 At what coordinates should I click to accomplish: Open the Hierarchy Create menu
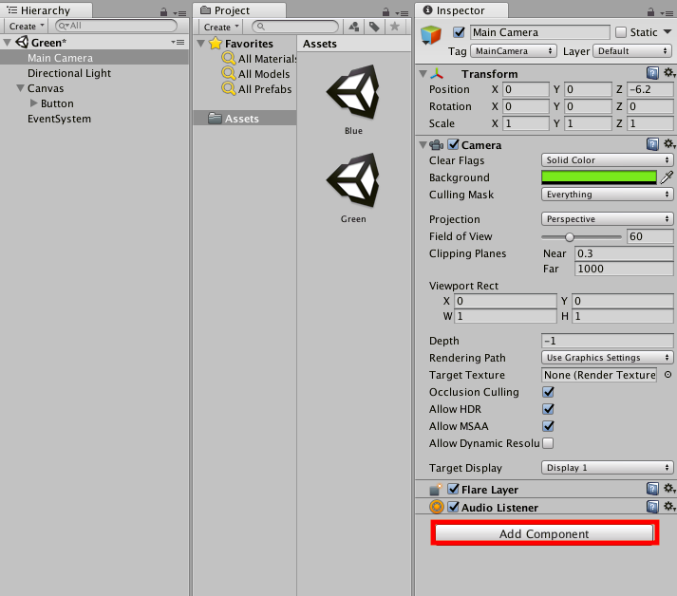pos(27,26)
